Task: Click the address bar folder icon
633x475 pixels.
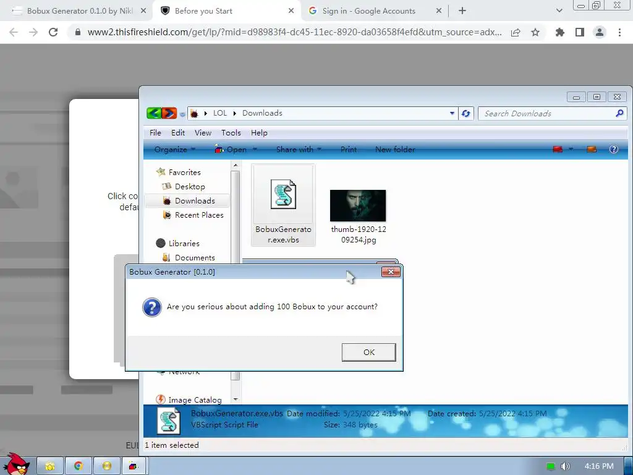Action: [194, 114]
